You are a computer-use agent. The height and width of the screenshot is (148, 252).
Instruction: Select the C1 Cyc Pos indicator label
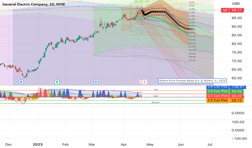[x=218, y=96]
